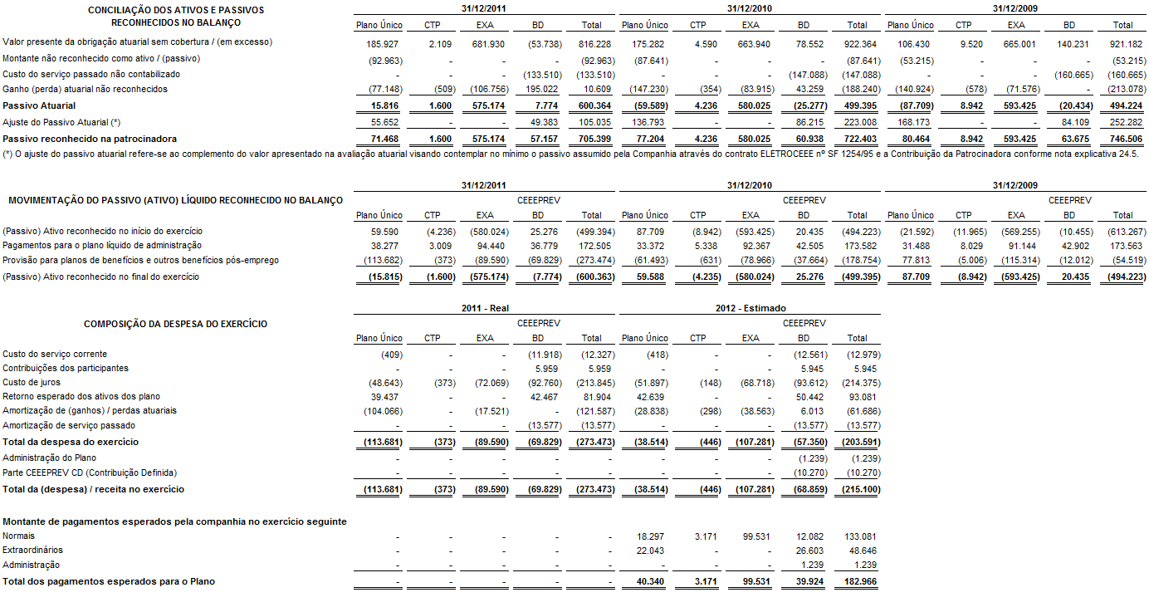Select the 'MOVIMENTAÇÃO DO PASSIVO (ATIVO) LÍQUIDO' heading
Screen dimensions: 1149x607
click(175, 200)
